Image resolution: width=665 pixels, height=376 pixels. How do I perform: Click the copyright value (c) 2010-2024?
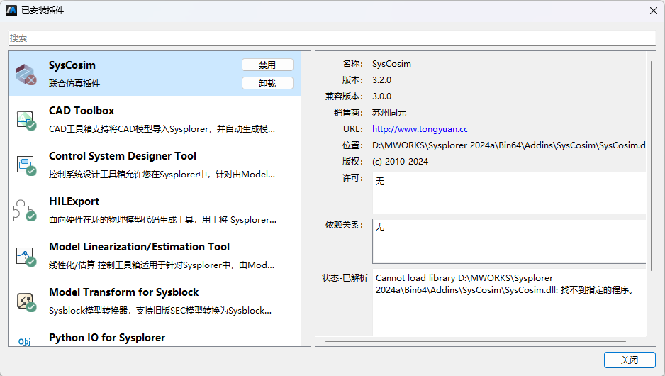400,162
